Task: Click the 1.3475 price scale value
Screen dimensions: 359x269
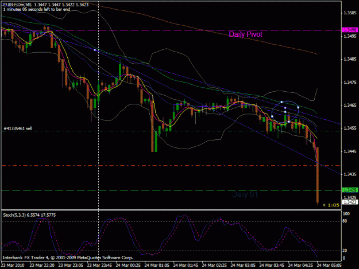Action: tap(350, 82)
